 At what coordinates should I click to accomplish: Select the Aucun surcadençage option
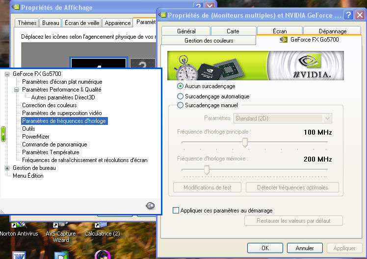coord(206,86)
